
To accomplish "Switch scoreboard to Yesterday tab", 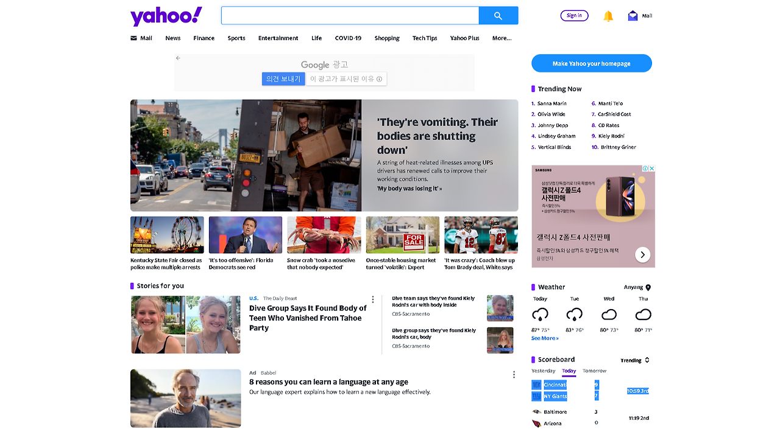I will click(544, 371).
